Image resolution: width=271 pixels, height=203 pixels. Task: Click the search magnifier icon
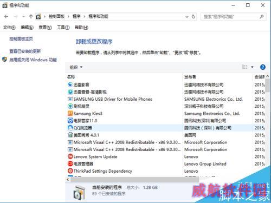click(262, 17)
